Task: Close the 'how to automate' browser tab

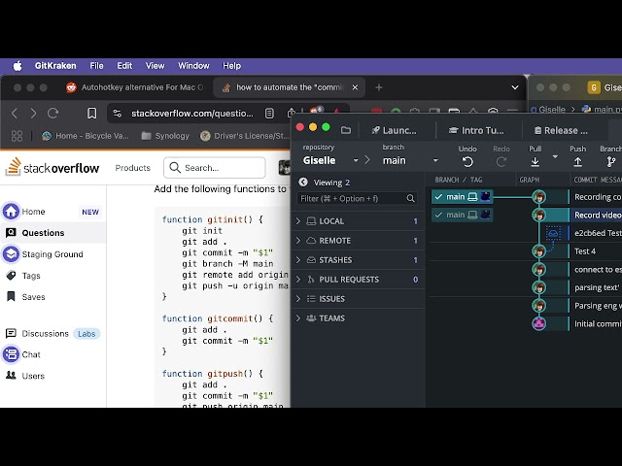Action: pos(355,87)
